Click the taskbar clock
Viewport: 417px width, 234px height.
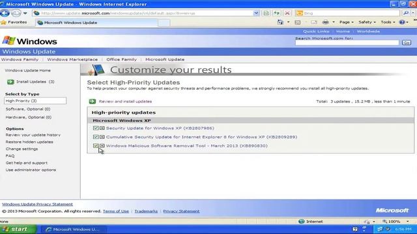point(403,229)
